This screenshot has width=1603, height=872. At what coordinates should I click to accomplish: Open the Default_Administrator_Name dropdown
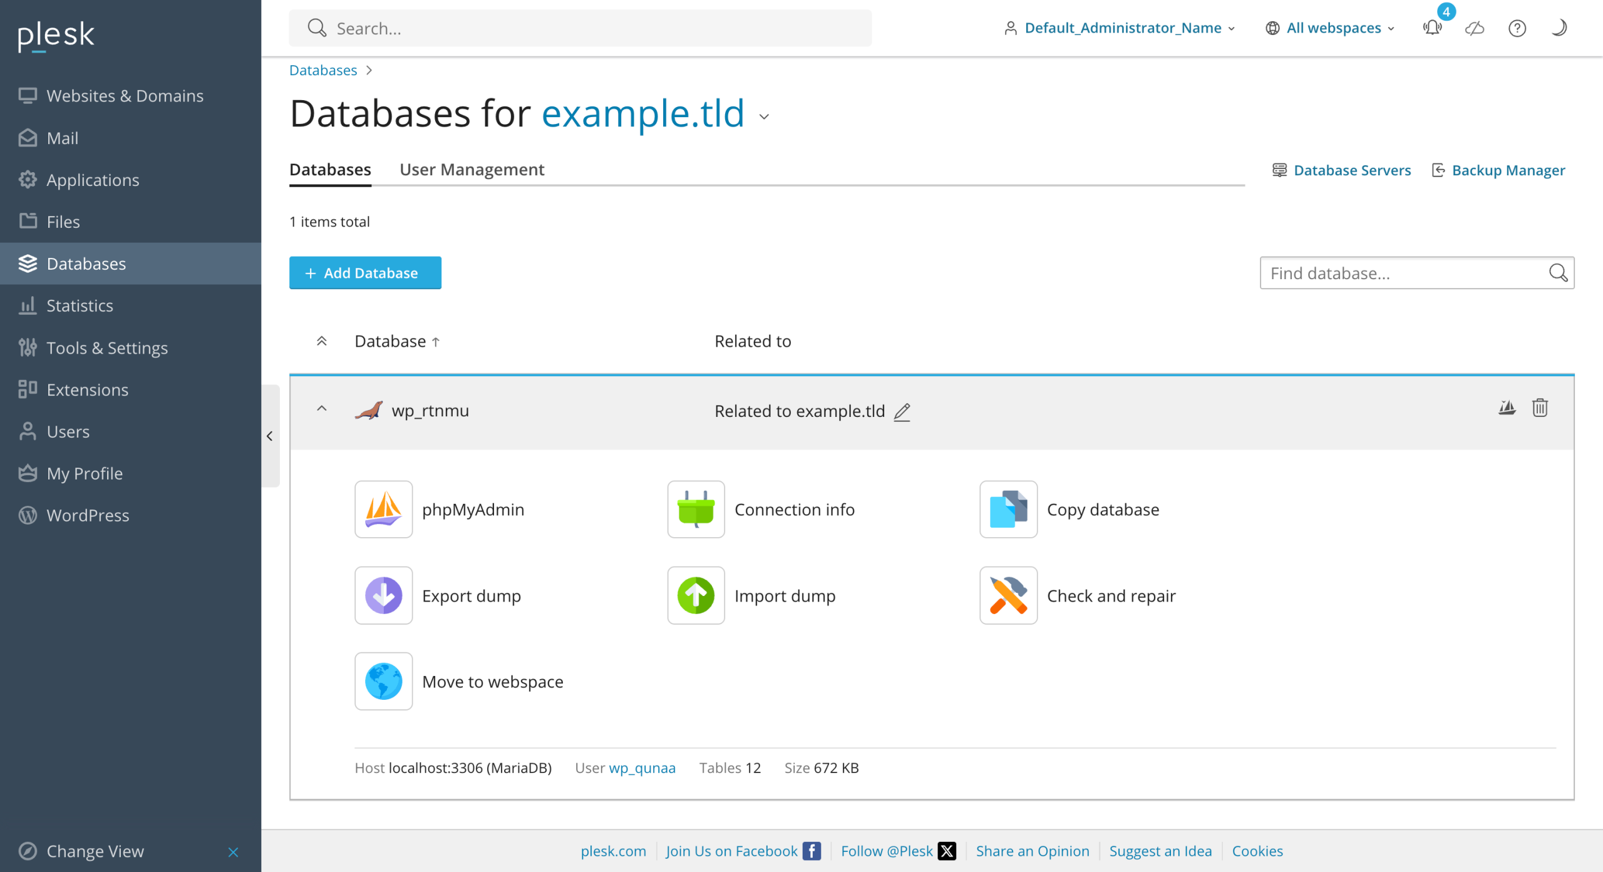tap(1121, 28)
